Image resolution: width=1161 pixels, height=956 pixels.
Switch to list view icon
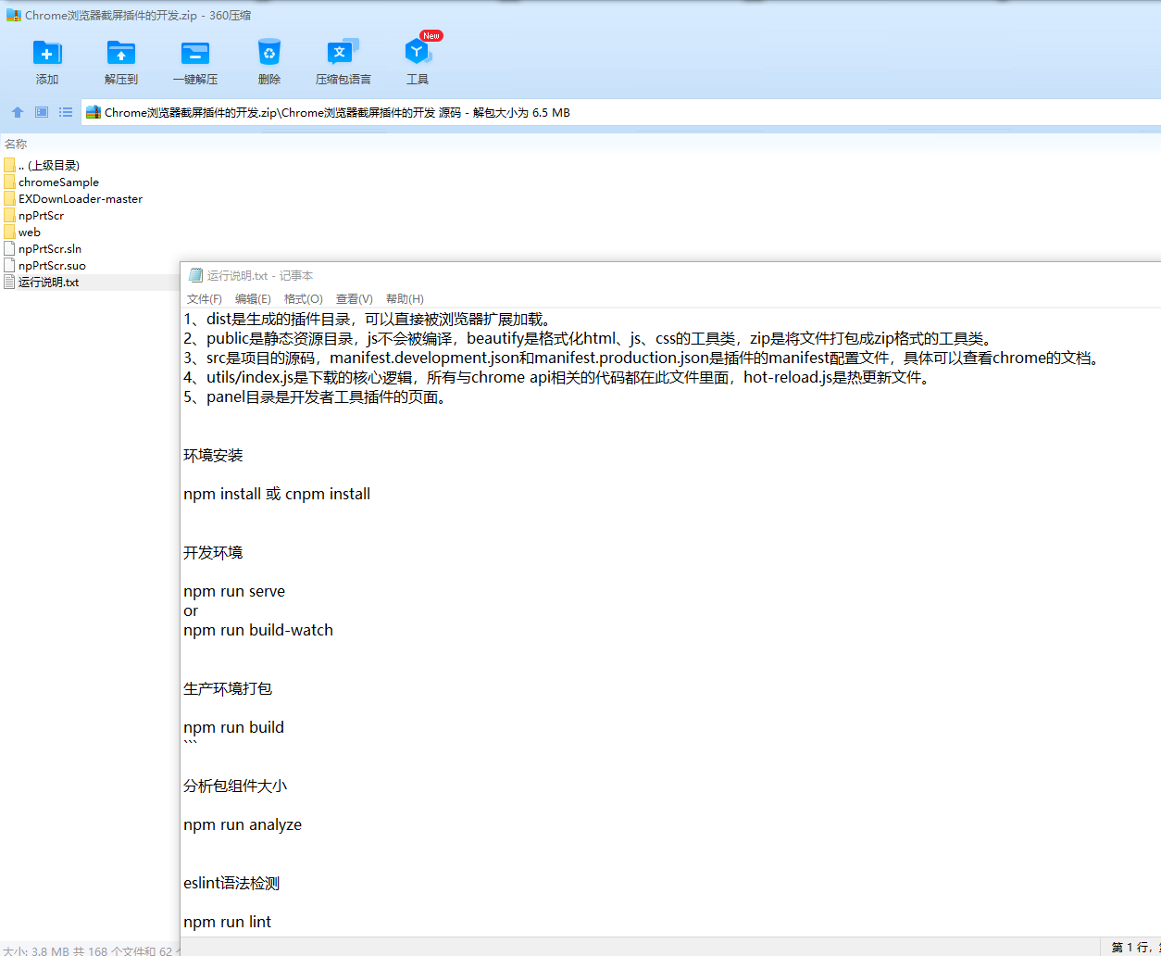click(66, 112)
